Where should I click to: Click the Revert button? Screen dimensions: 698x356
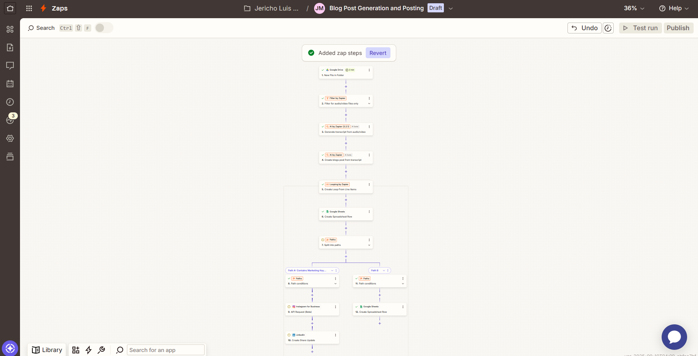tap(378, 53)
